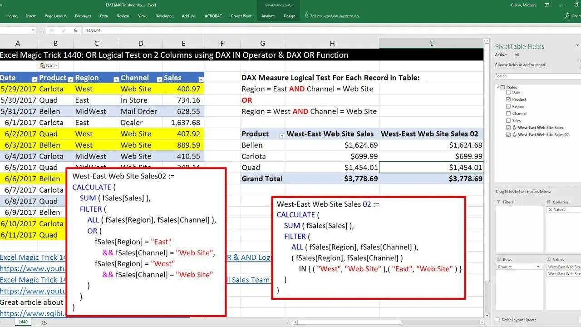581x327 pixels.
Task: Uncheck the Product field checkbox
Action: pos(508,99)
